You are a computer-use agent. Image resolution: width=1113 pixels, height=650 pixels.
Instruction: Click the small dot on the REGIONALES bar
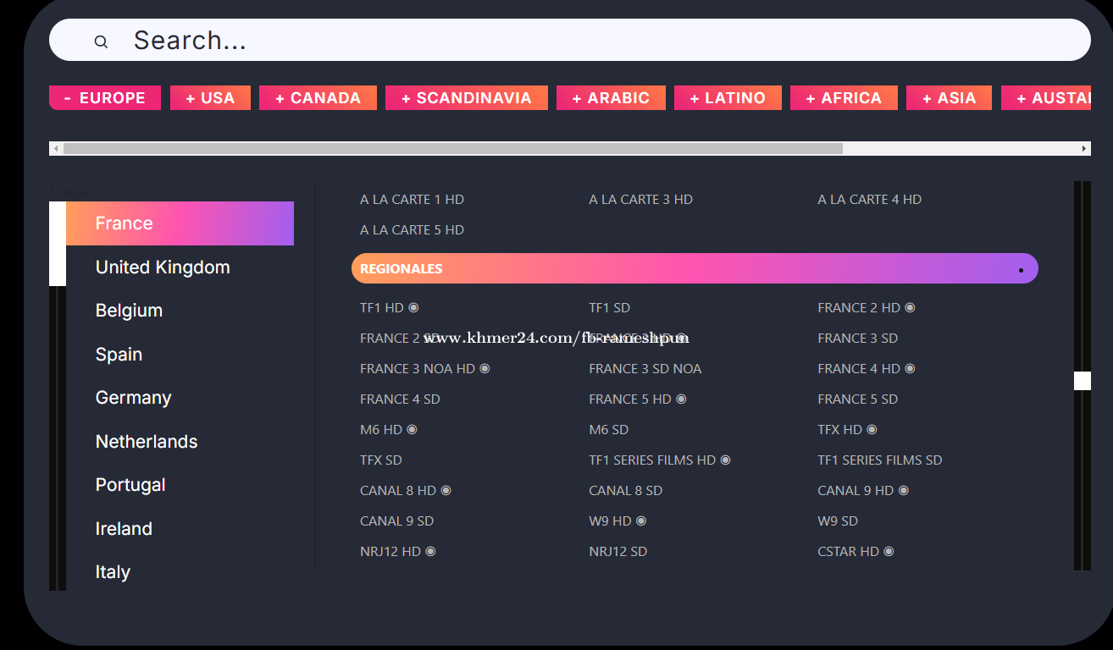1021,270
